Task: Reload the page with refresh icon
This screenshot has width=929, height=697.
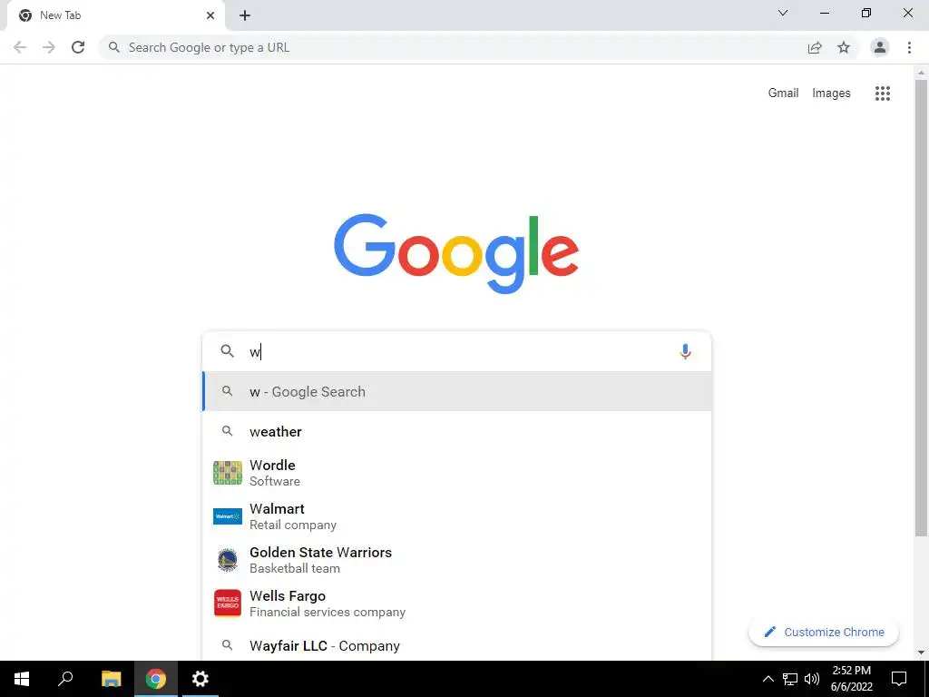Action: coord(78,47)
